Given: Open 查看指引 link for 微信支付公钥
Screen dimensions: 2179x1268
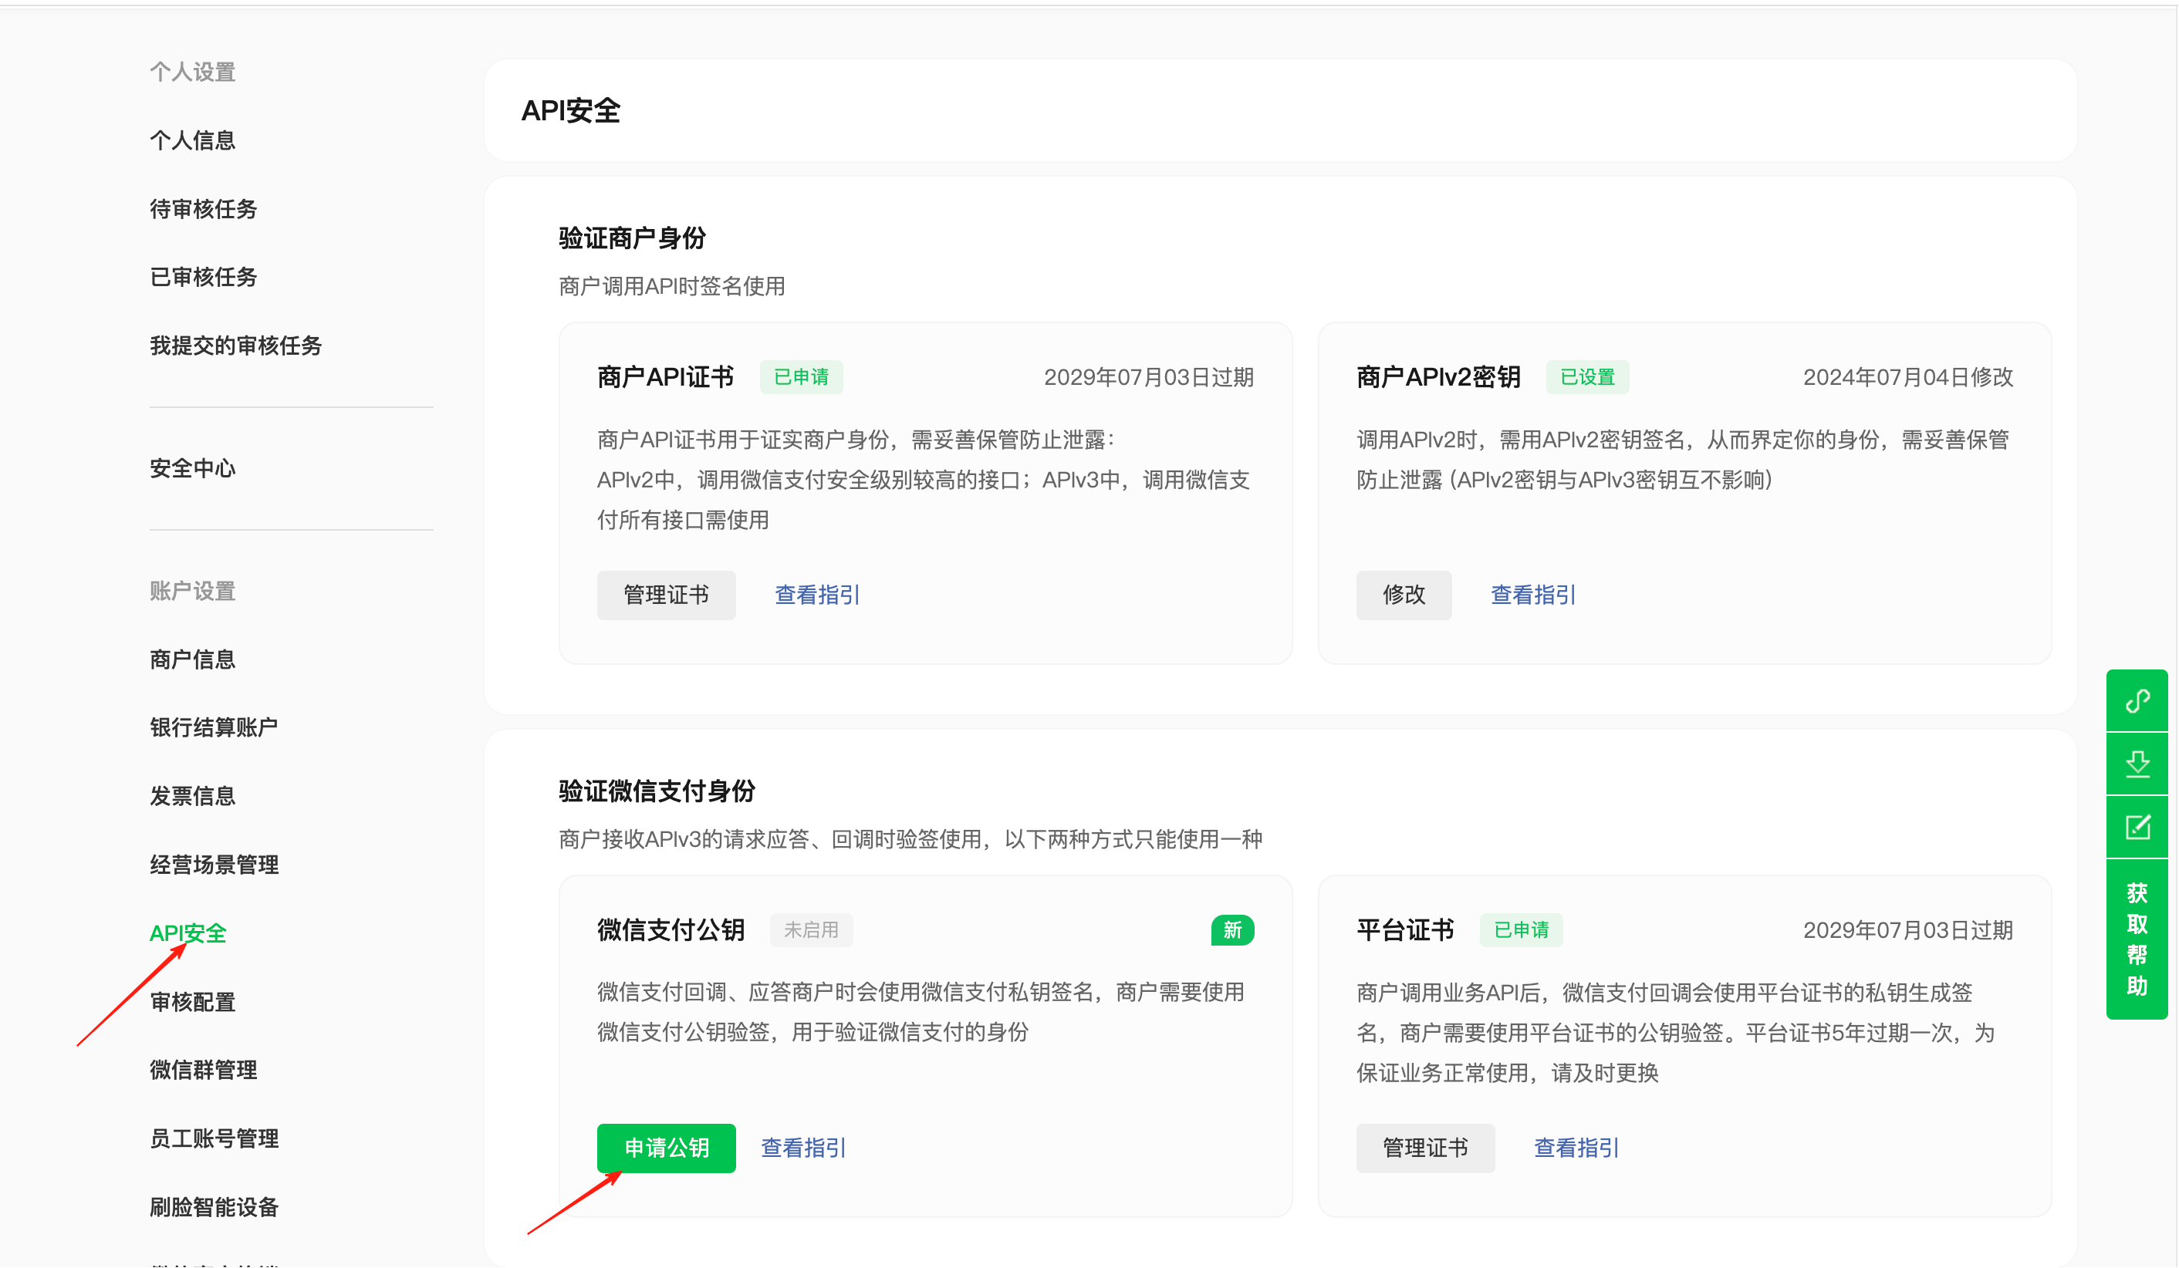Looking at the screenshot, I should tap(803, 1148).
